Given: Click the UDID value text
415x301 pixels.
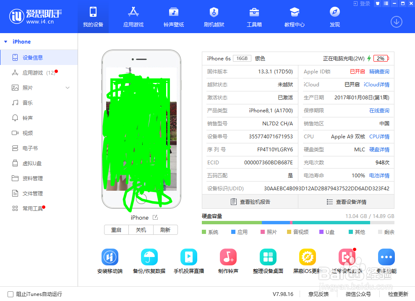Looking at the screenshot, I should click(326, 188).
